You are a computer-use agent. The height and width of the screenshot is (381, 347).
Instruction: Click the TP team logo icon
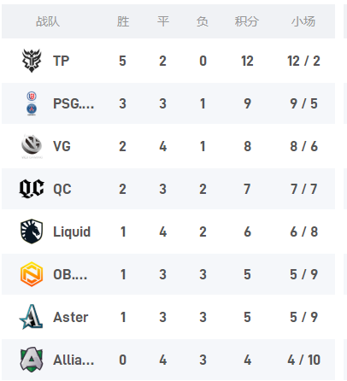click(x=32, y=61)
